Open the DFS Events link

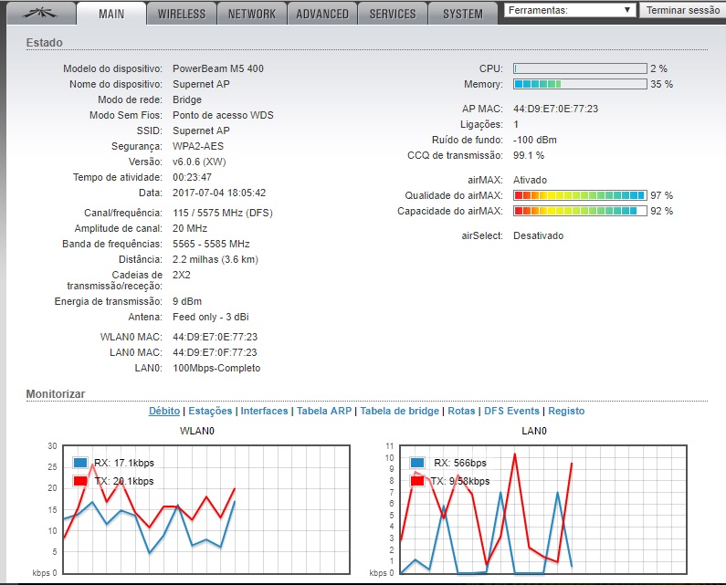click(x=511, y=412)
